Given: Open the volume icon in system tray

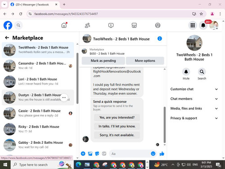Looking at the screenshot, I should [189, 164].
